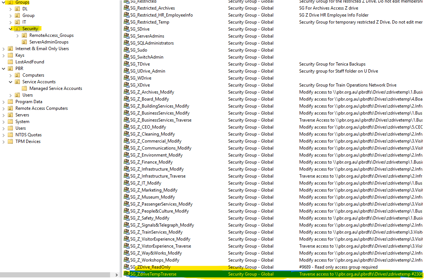The height and width of the screenshot is (280, 424).
Task: Click the SG_Z_IT_Modify group icon
Action: (126, 183)
